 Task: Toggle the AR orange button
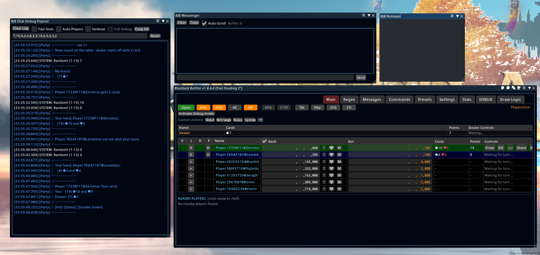point(251,107)
